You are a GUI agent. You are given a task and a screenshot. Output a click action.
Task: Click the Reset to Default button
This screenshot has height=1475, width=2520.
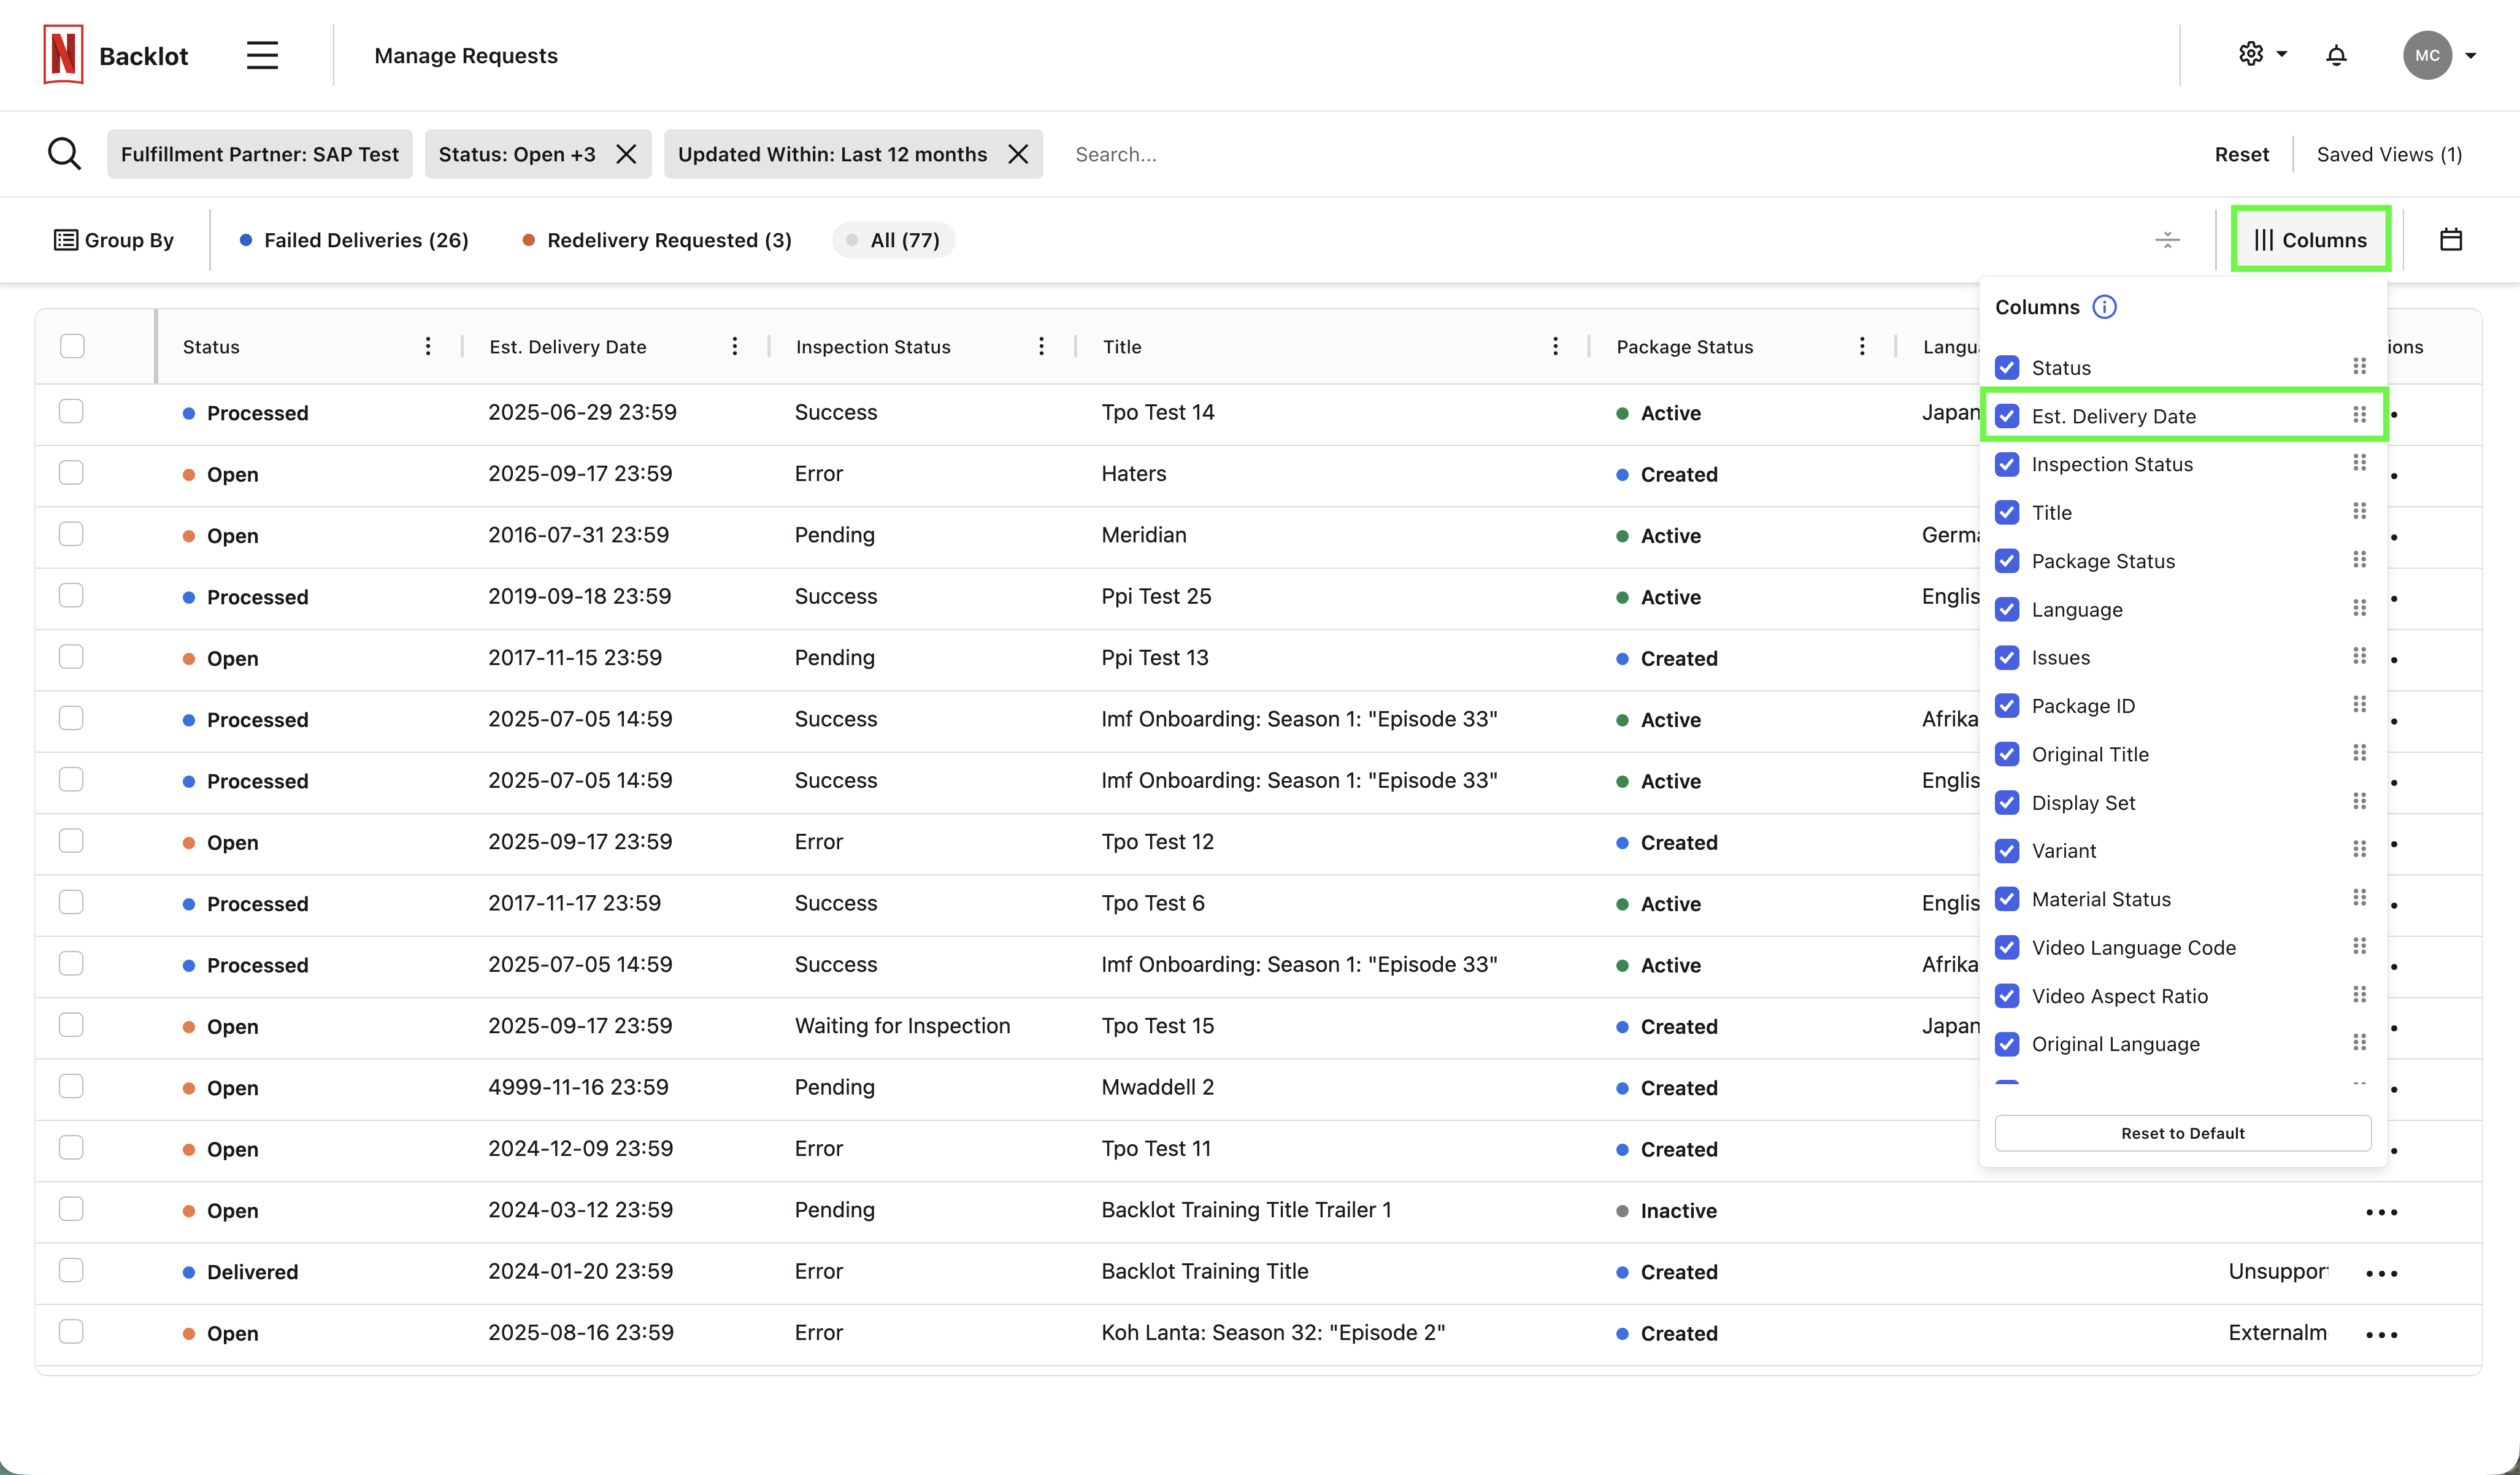pos(2183,1133)
